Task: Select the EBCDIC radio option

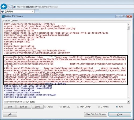Action: pos(61,107)
